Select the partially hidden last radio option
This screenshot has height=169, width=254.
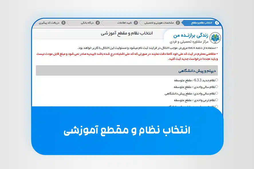point(216,106)
